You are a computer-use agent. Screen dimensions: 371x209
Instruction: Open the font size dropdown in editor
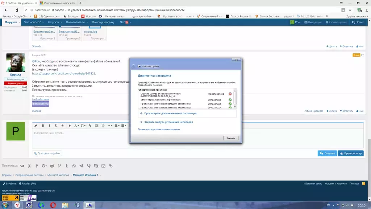point(83,126)
